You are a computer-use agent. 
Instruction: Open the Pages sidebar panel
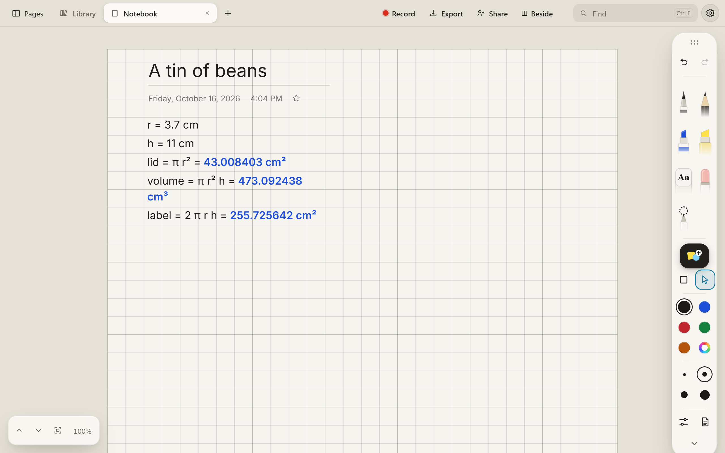pos(27,14)
